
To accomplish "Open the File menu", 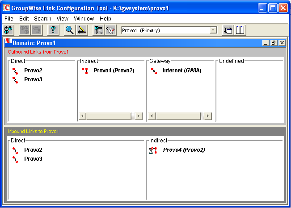I will [x=9, y=19].
